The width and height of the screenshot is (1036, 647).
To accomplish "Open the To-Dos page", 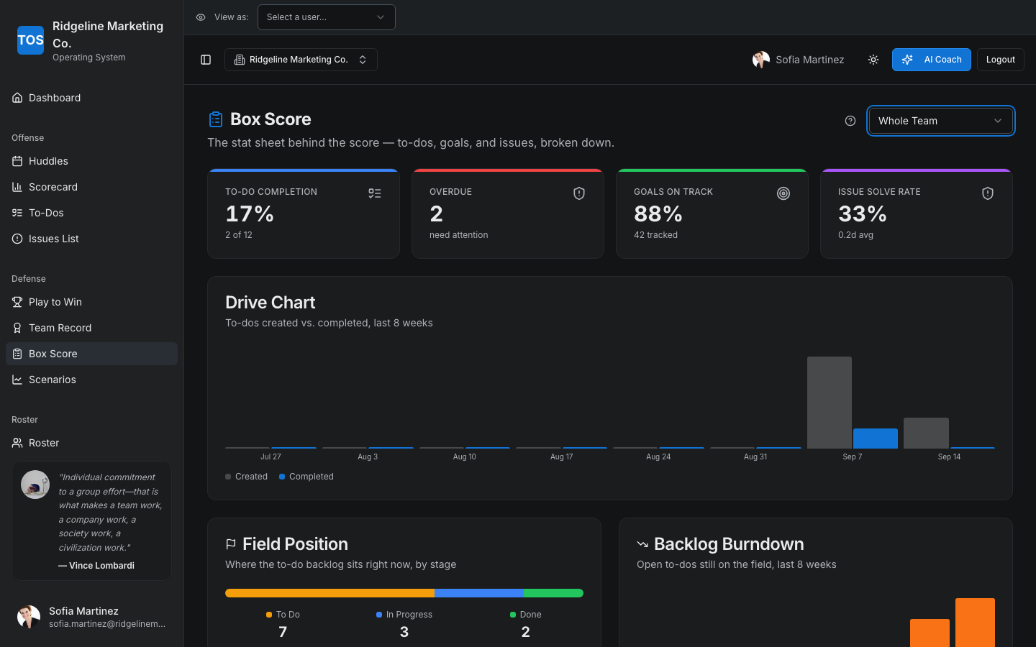I will (x=91, y=213).
